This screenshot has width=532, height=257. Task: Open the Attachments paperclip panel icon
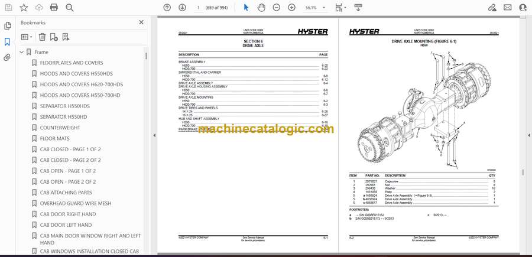tap(7, 57)
